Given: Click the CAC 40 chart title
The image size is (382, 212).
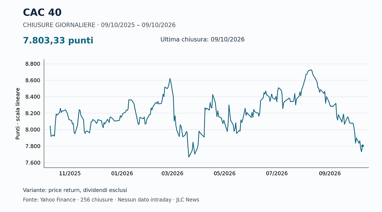Looking at the screenshot, I should tap(42, 12).
